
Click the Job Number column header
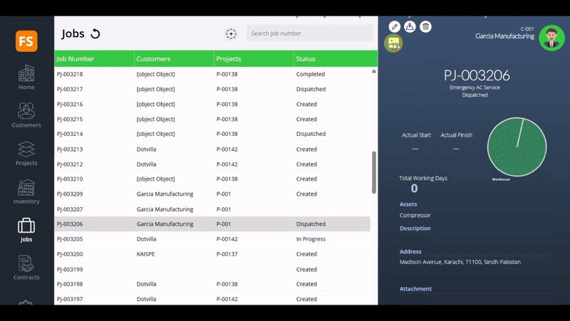click(x=76, y=58)
